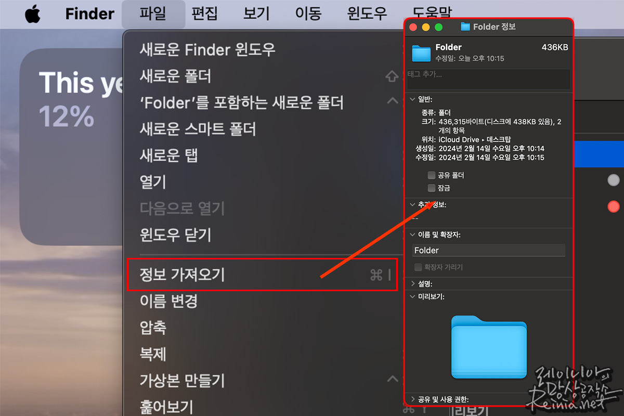Viewport: 624px width, 416px height.
Task: Select 윈도우 닫기 menu entry
Action: (175, 235)
